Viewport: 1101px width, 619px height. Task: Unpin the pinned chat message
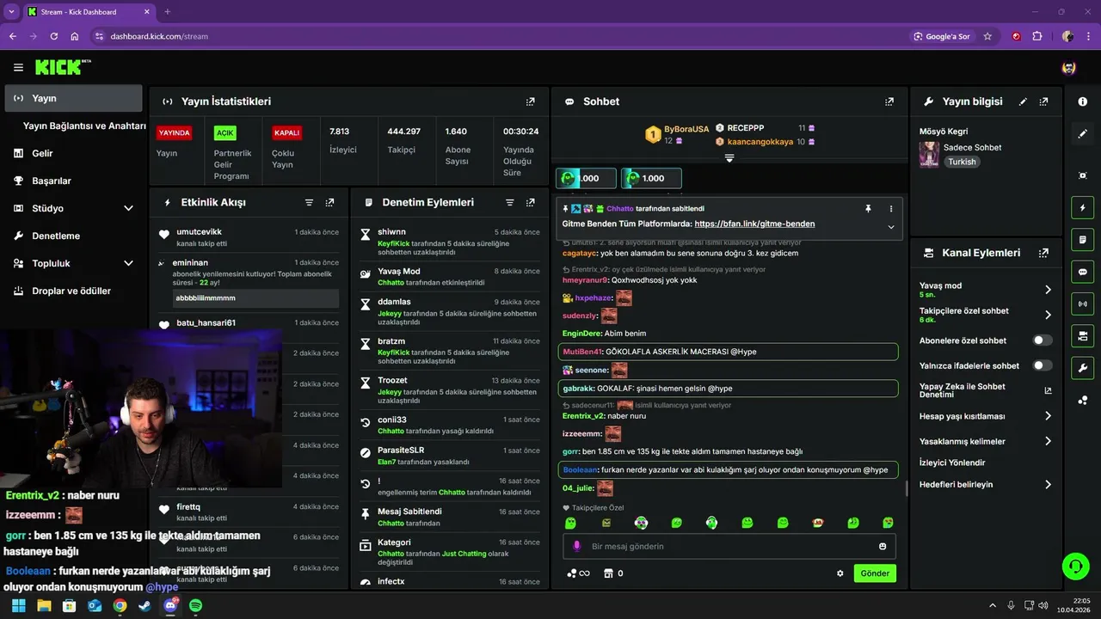868,209
